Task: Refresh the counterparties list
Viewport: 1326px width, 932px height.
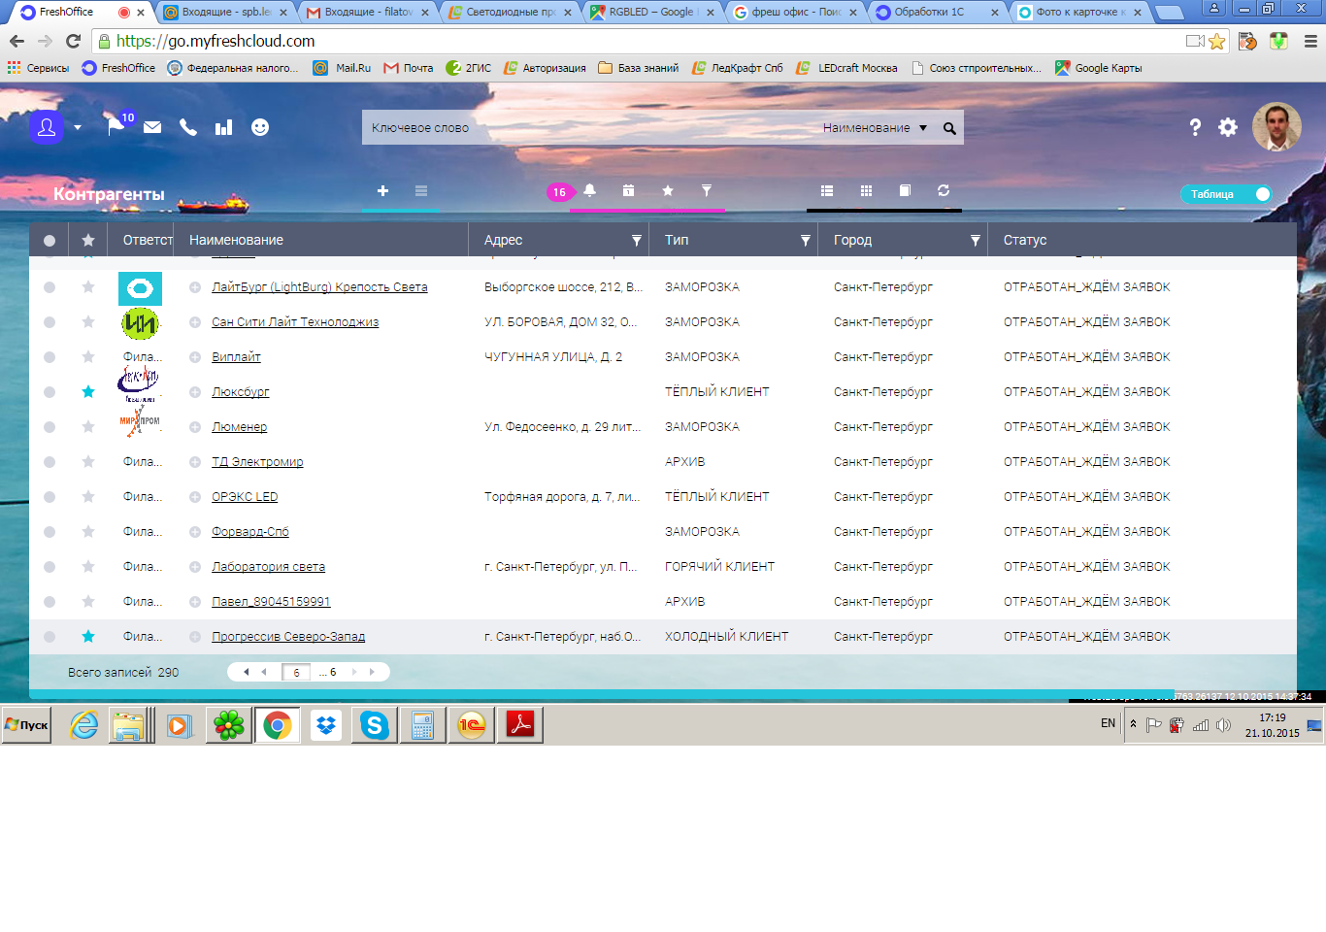Action: pyautogui.click(x=943, y=191)
